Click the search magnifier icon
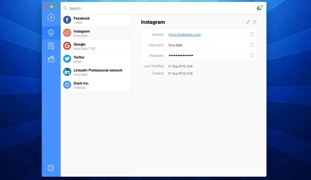Screen dimensions: 311x180 pyautogui.click(x=65, y=8)
